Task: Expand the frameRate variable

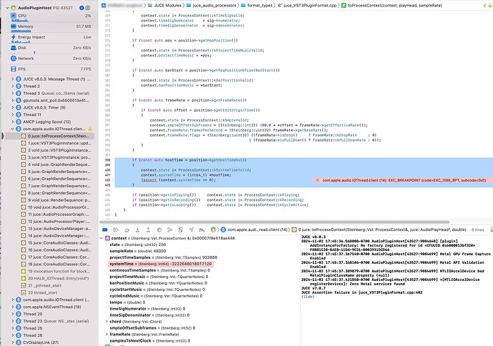Action: 106,335
